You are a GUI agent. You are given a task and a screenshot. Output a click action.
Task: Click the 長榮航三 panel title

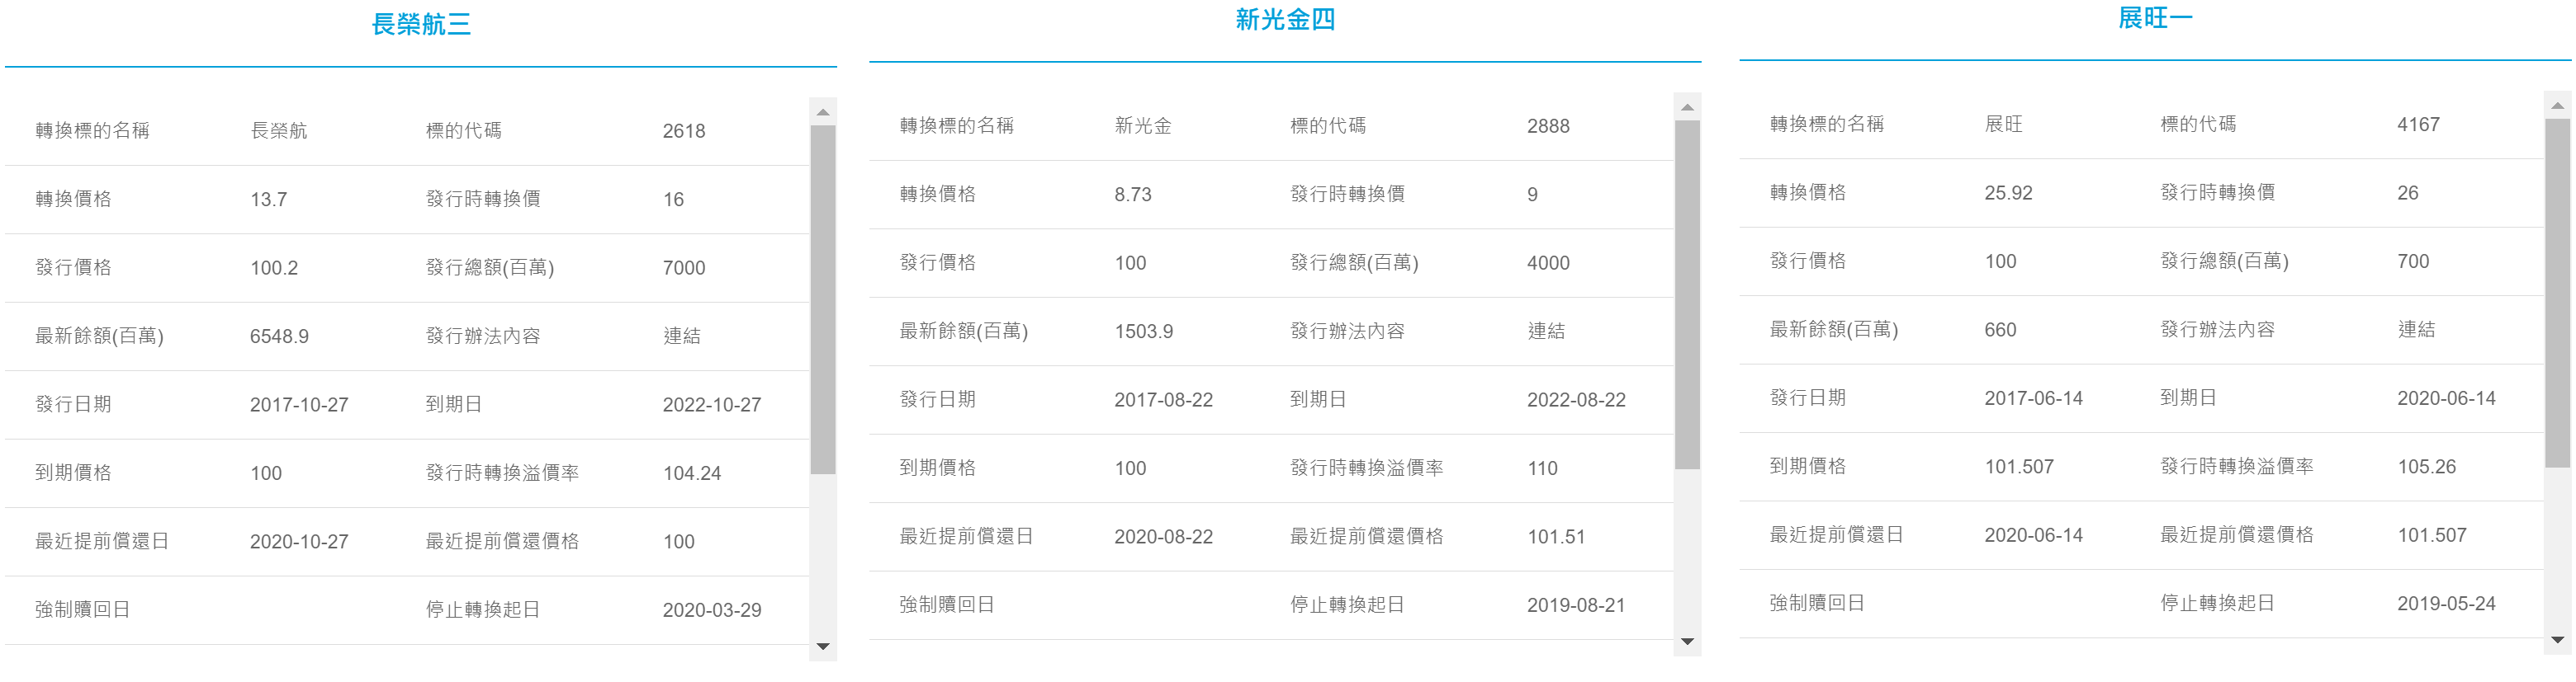click(421, 24)
